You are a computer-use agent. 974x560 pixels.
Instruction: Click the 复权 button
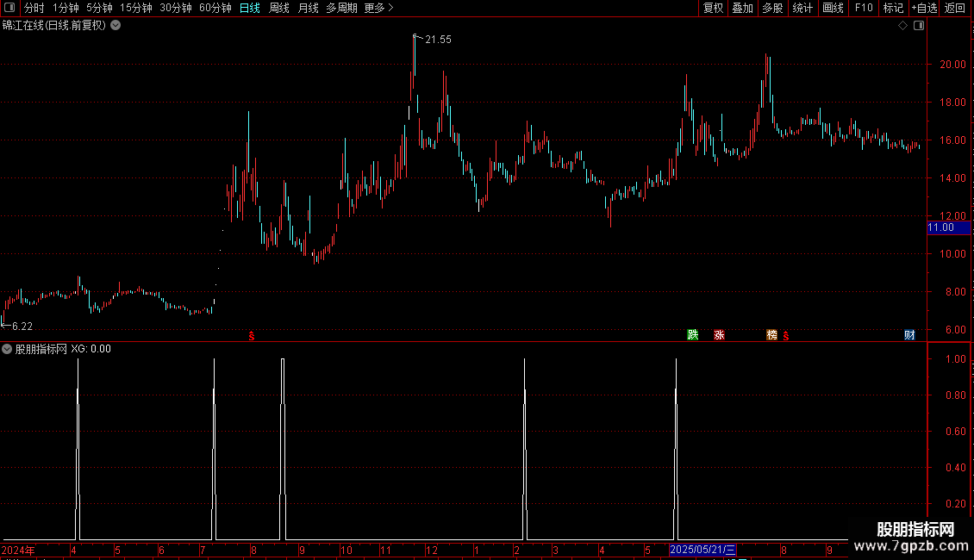coord(713,8)
